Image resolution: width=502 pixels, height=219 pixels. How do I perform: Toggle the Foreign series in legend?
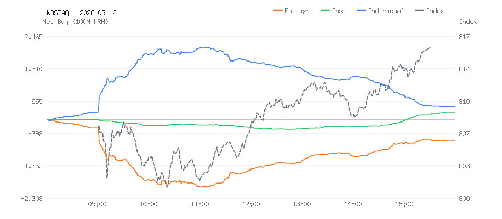tap(292, 11)
